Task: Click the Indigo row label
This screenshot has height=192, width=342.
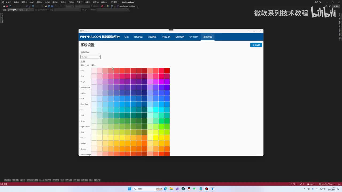Action: 83,93
